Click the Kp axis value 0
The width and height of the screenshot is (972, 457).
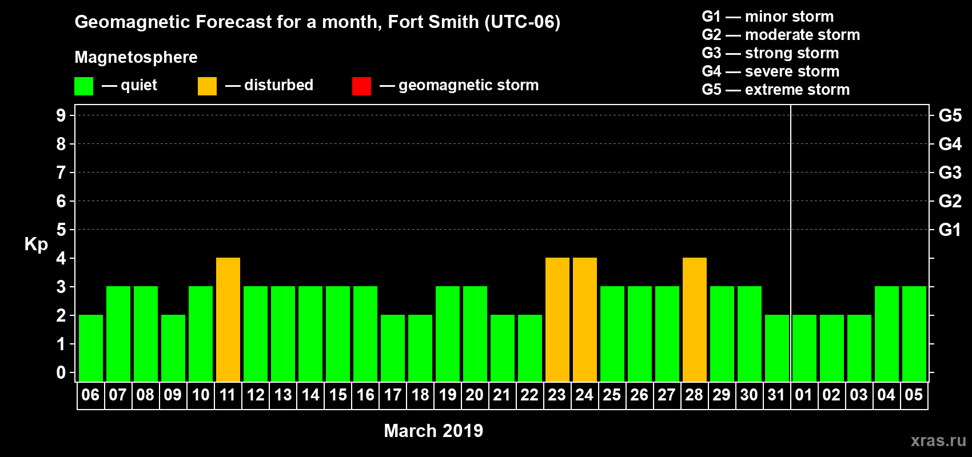click(x=61, y=372)
